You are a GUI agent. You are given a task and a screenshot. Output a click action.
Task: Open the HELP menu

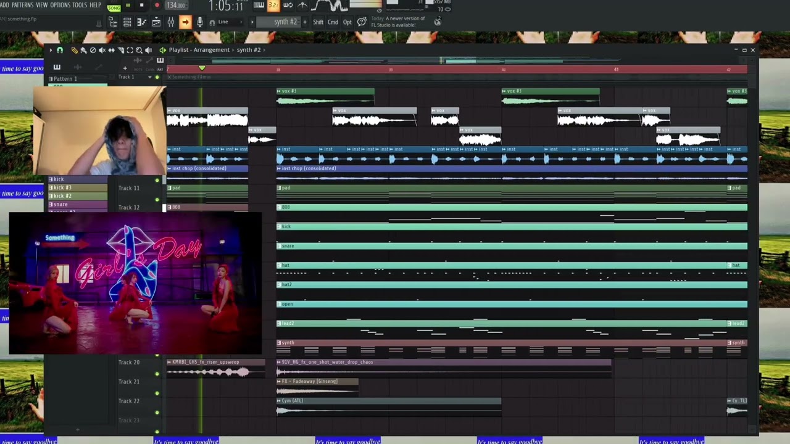96,5
